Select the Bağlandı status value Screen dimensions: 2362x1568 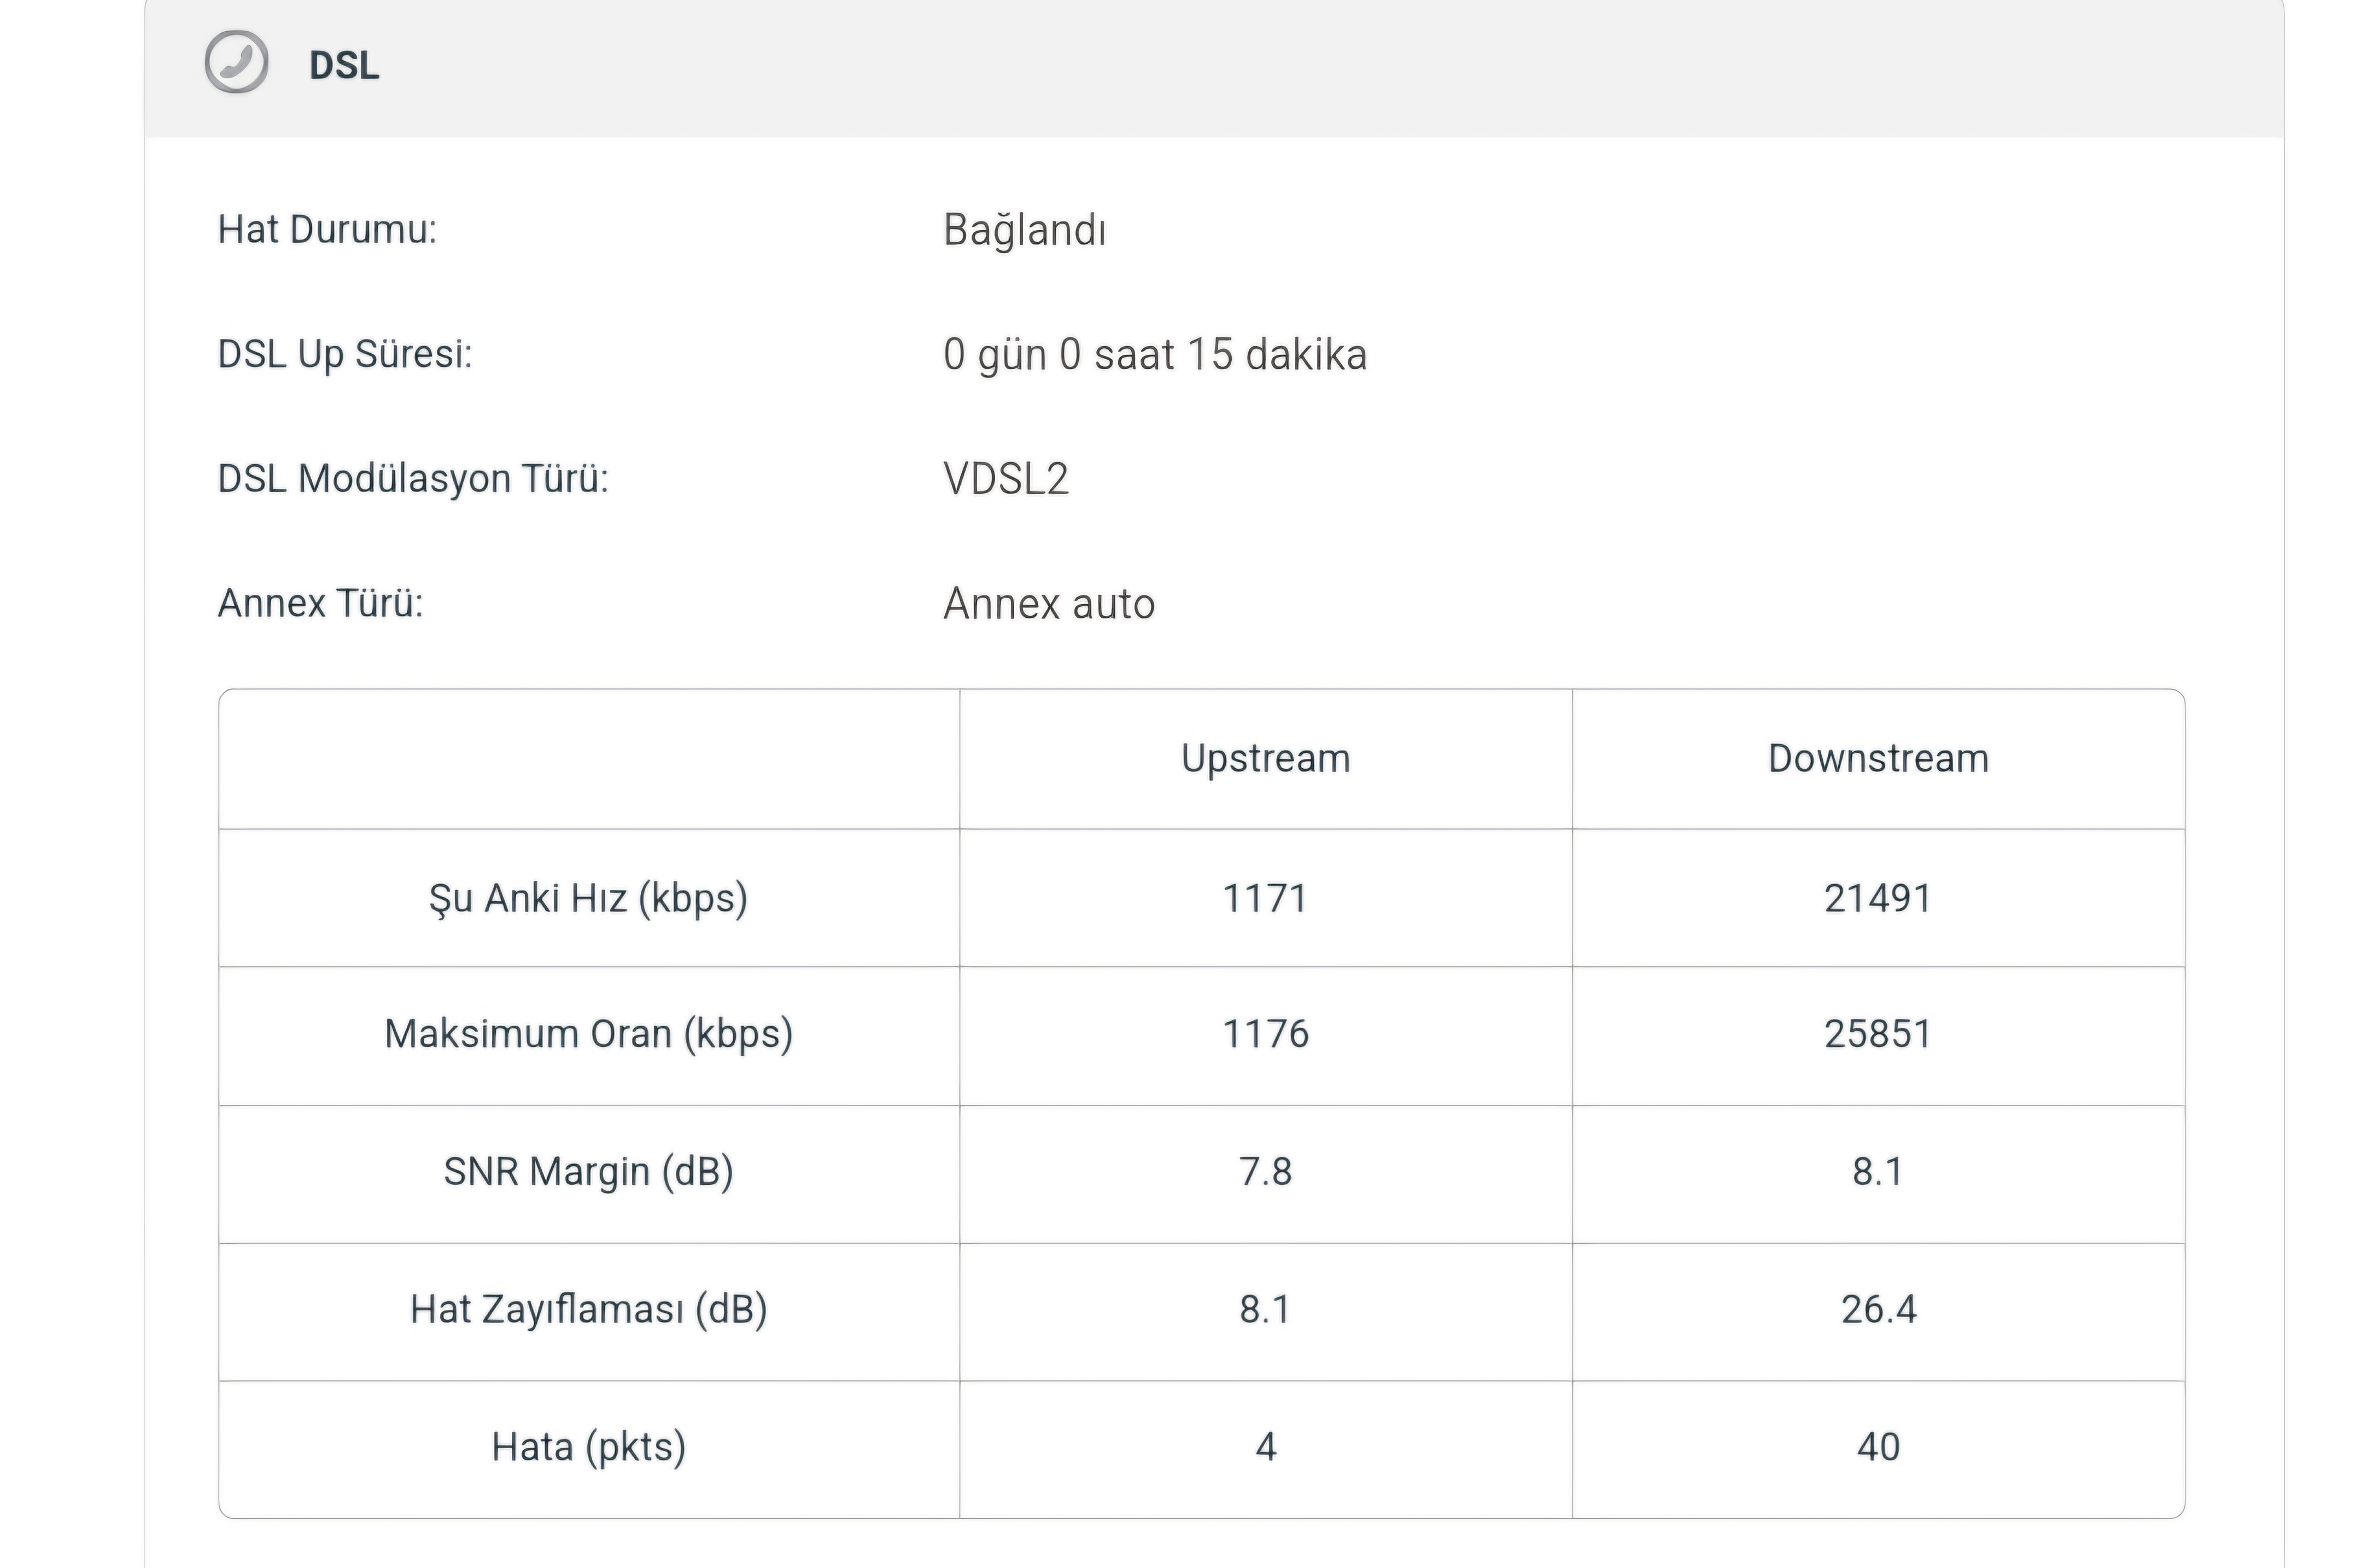point(1024,230)
